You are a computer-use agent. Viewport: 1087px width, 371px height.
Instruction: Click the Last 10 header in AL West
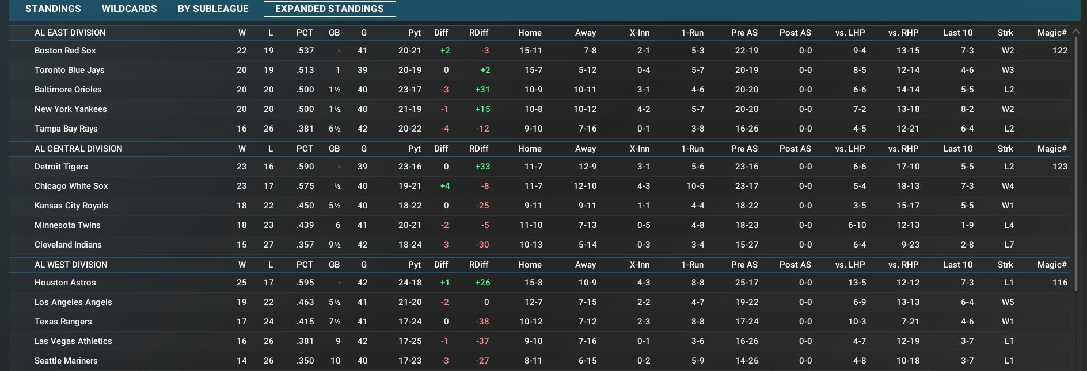pos(957,265)
